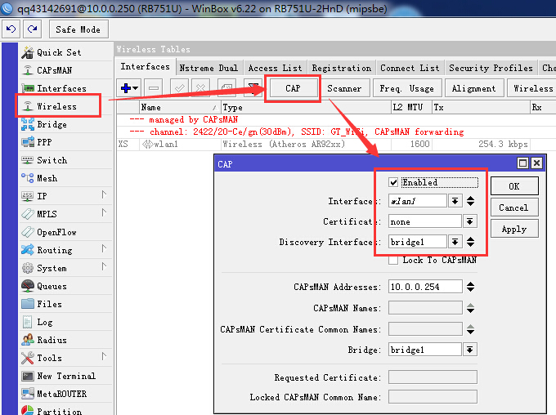Open New Terminal from sidebar
The height and width of the screenshot is (415, 556).
[65, 376]
